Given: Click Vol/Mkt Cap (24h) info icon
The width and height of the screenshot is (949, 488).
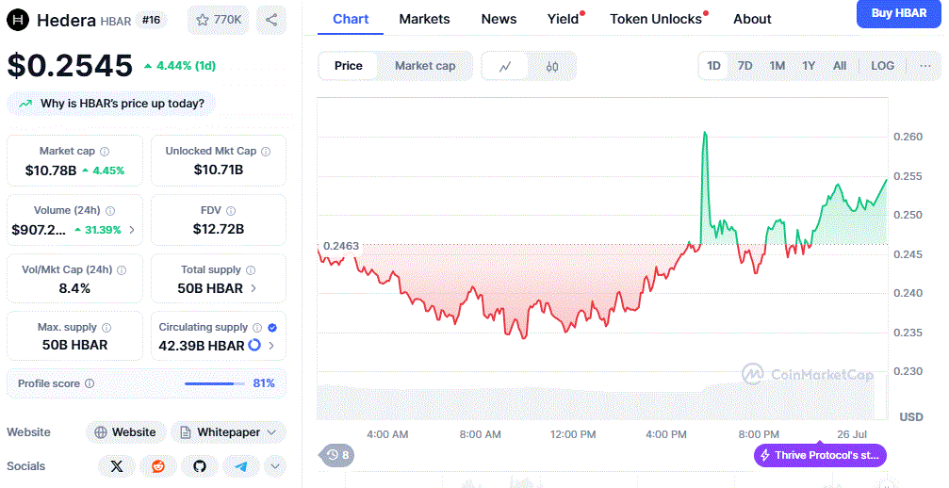Looking at the screenshot, I should (x=122, y=269).
